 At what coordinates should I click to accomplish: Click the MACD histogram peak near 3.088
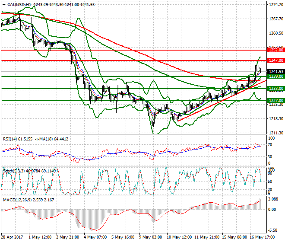pyautogui.click(x=260, y=200)
